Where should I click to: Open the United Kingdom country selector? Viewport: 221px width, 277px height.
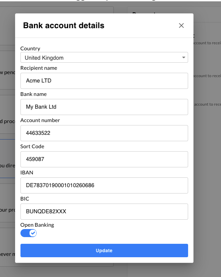pyautogui.click(x=104, y=57)
